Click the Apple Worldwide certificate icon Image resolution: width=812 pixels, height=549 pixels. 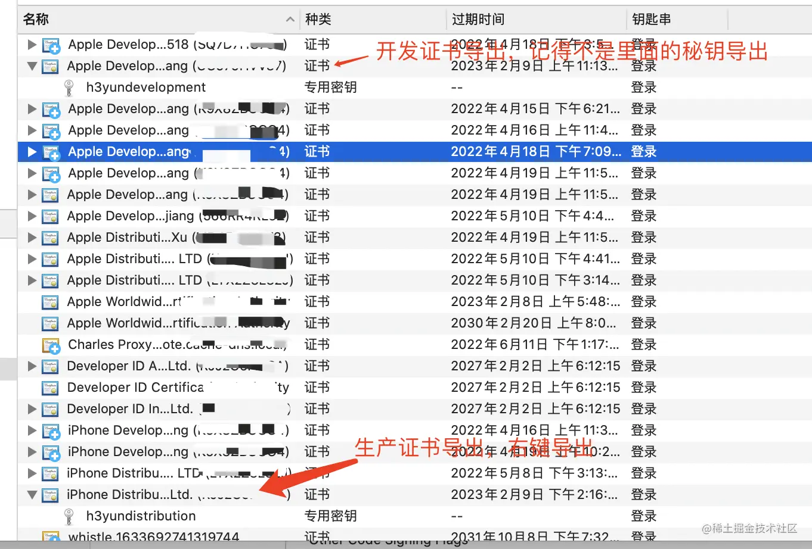[51, 301]
